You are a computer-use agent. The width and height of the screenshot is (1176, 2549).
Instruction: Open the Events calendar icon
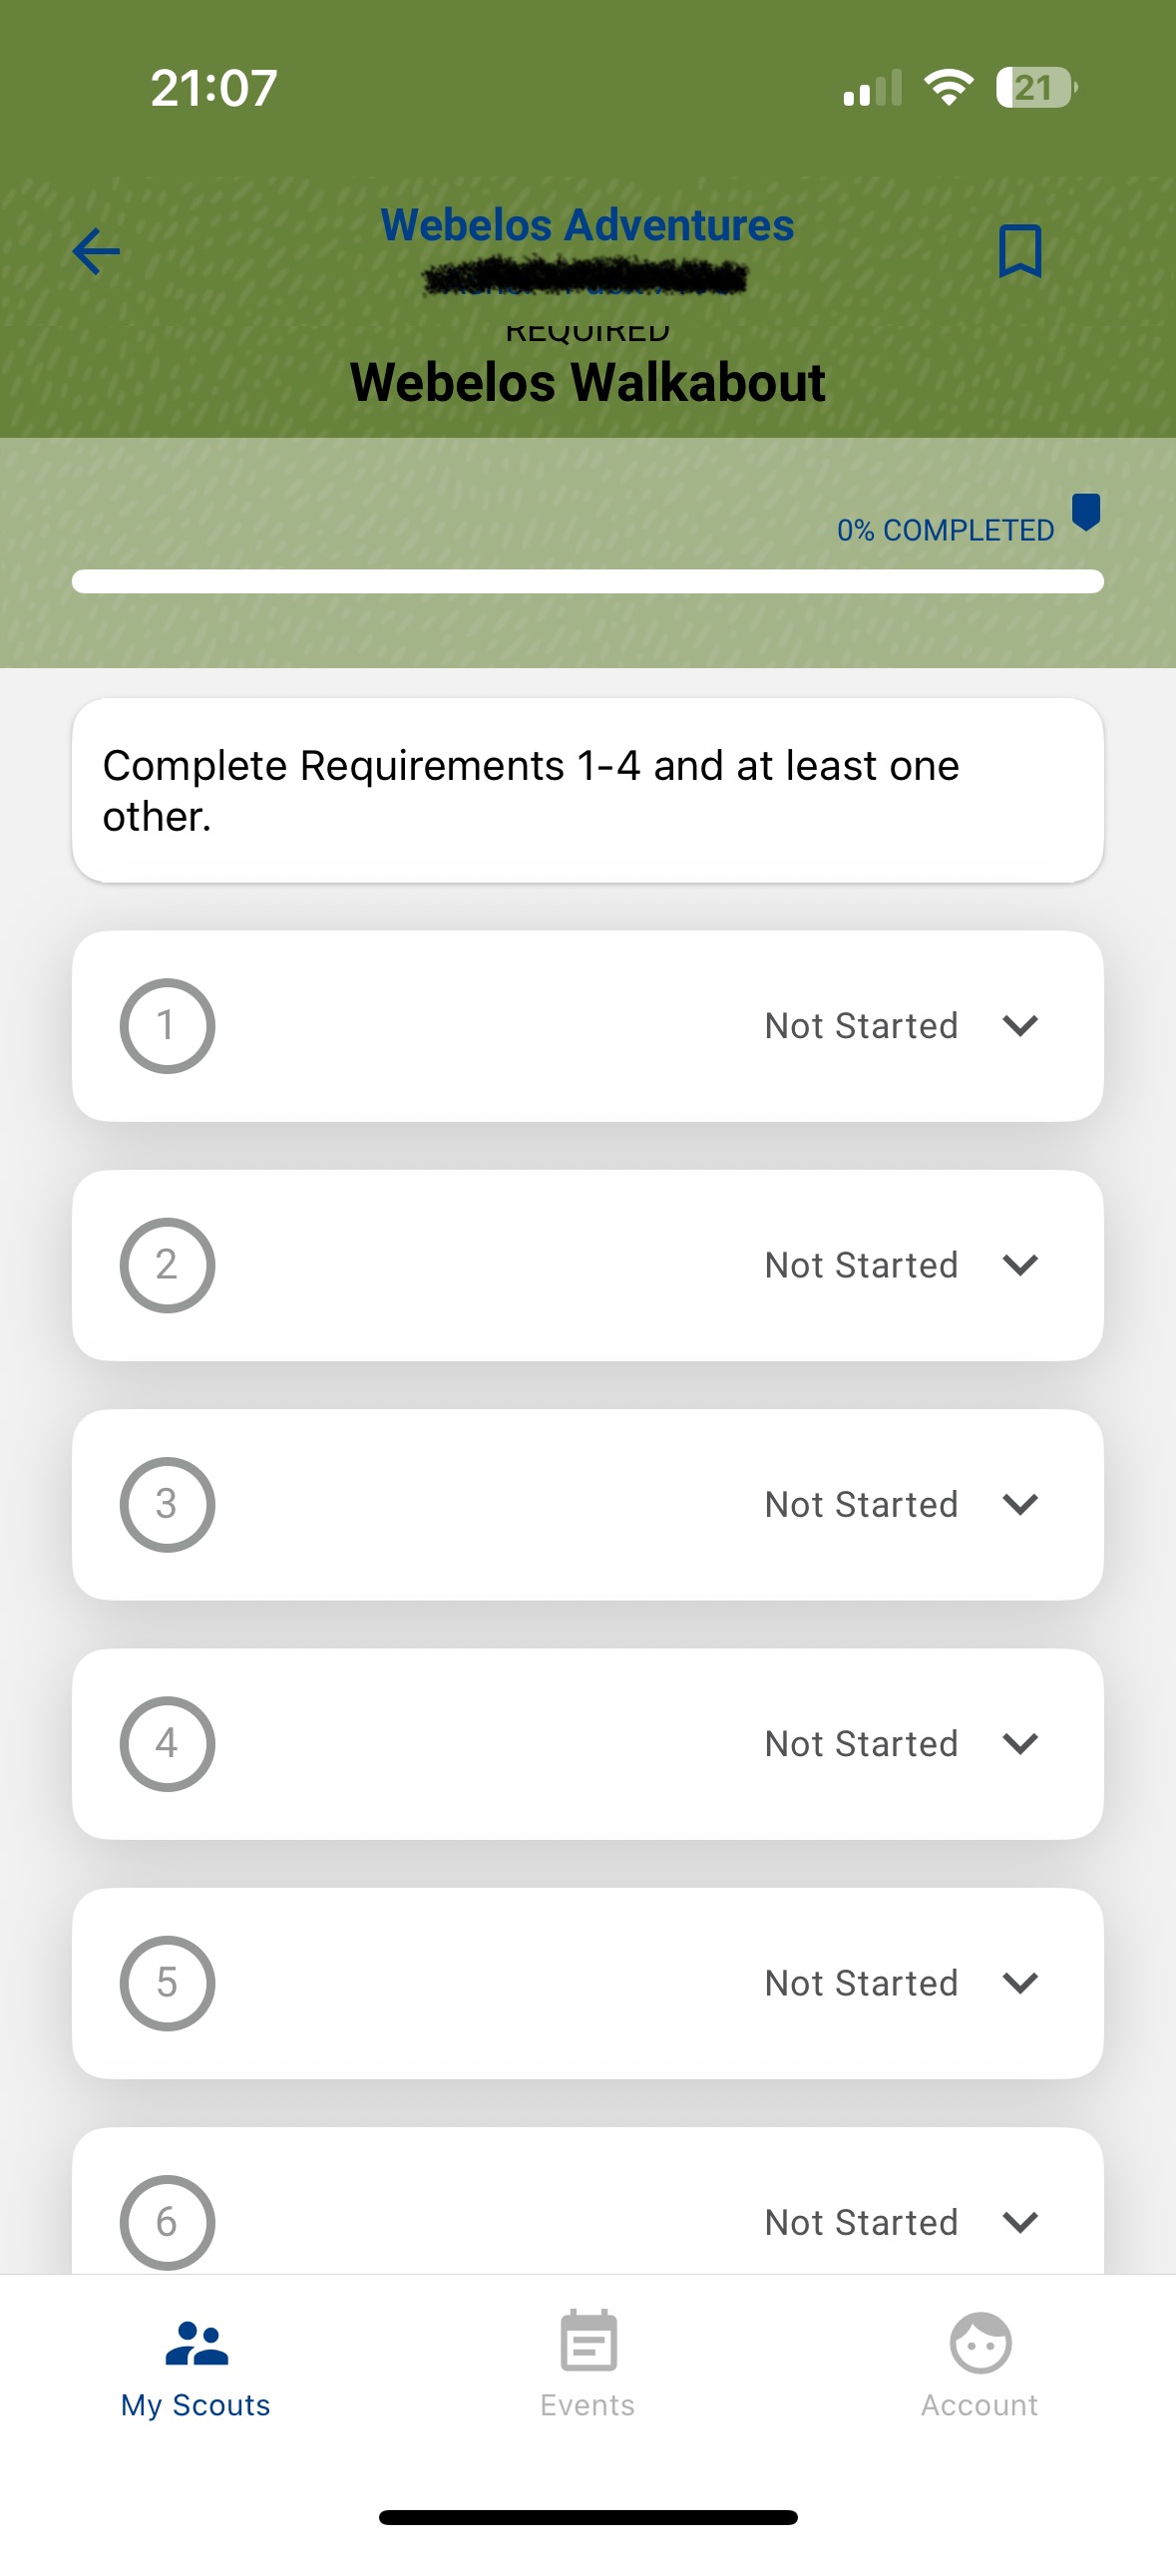tap(588, 2341)
